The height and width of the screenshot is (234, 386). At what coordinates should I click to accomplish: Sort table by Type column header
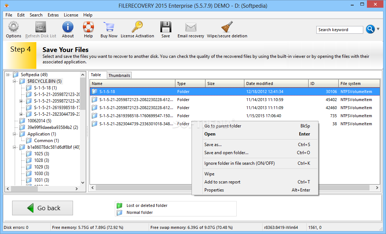click(190, 83)
